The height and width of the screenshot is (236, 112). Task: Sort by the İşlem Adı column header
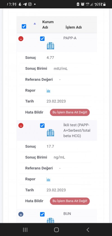coord(74,28)
